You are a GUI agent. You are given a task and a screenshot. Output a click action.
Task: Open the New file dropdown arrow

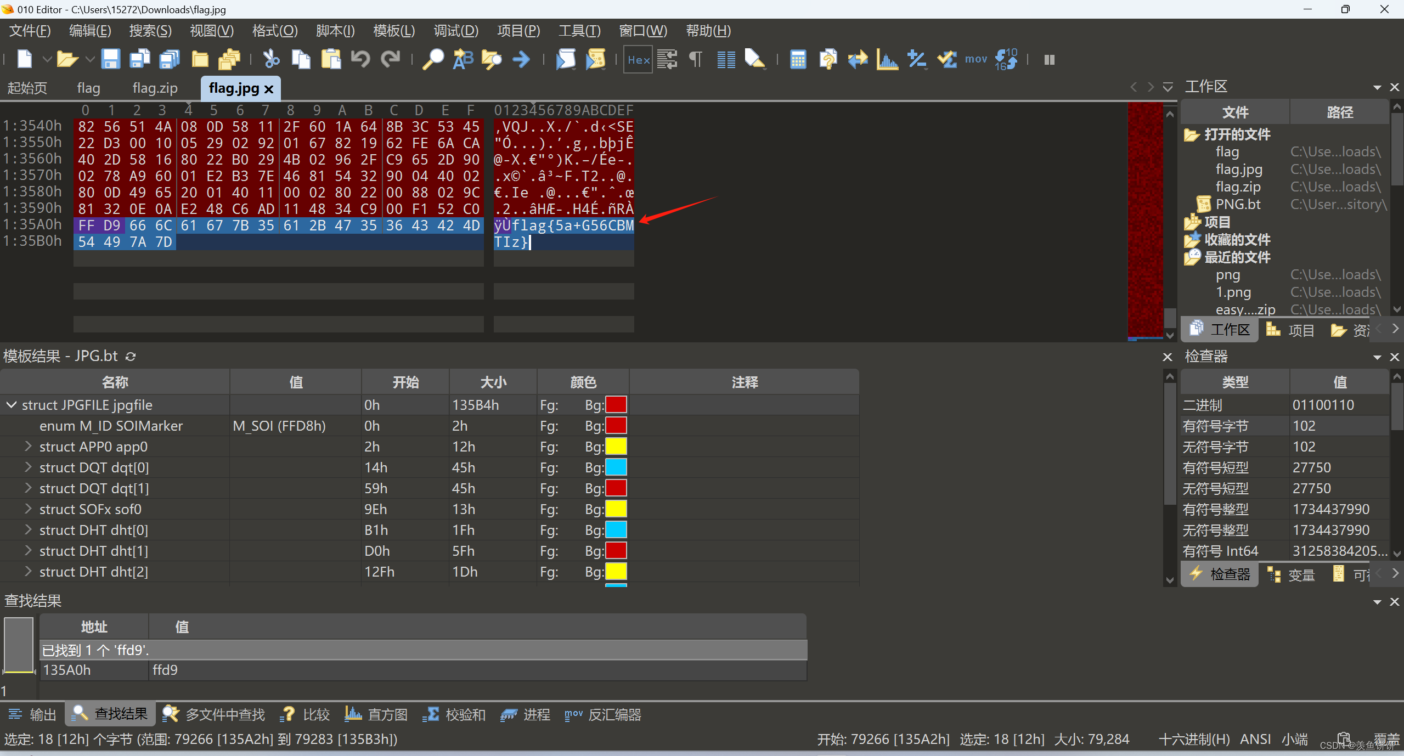[x=47, y=59]
